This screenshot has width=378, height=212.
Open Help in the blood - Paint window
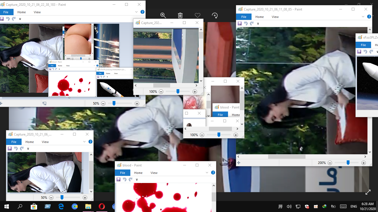coord(213,173)
